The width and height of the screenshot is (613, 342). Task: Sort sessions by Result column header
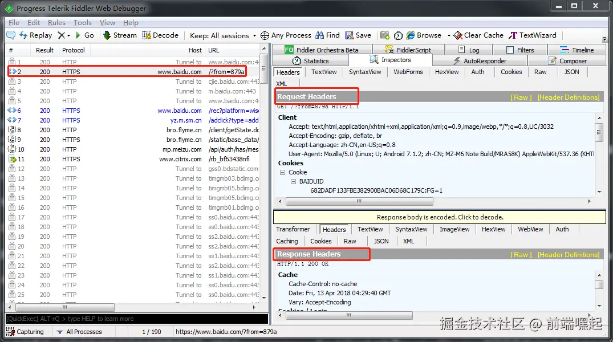click(x=44, y=50)
